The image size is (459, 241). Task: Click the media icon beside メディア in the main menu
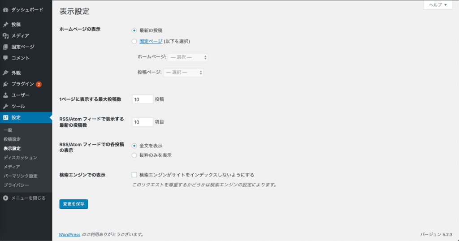pos(5,36)
